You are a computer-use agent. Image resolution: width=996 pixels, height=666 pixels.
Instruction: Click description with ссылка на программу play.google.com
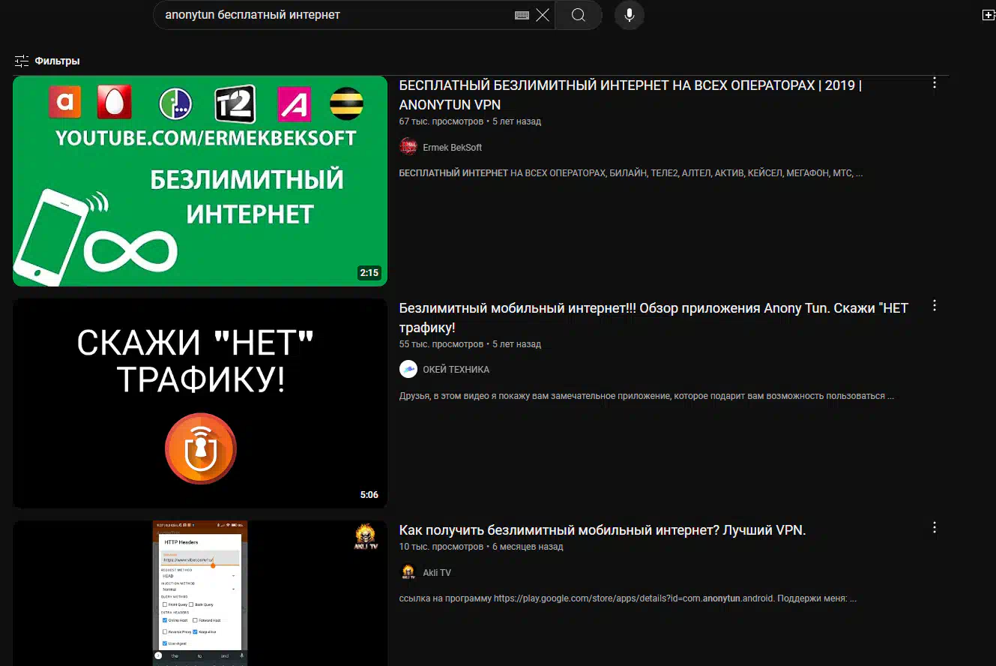click(x=628, y=598)
